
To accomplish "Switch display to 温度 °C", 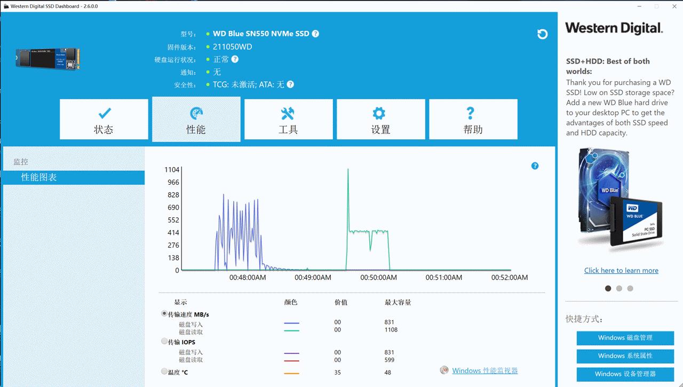I will [x=165, y=371].
